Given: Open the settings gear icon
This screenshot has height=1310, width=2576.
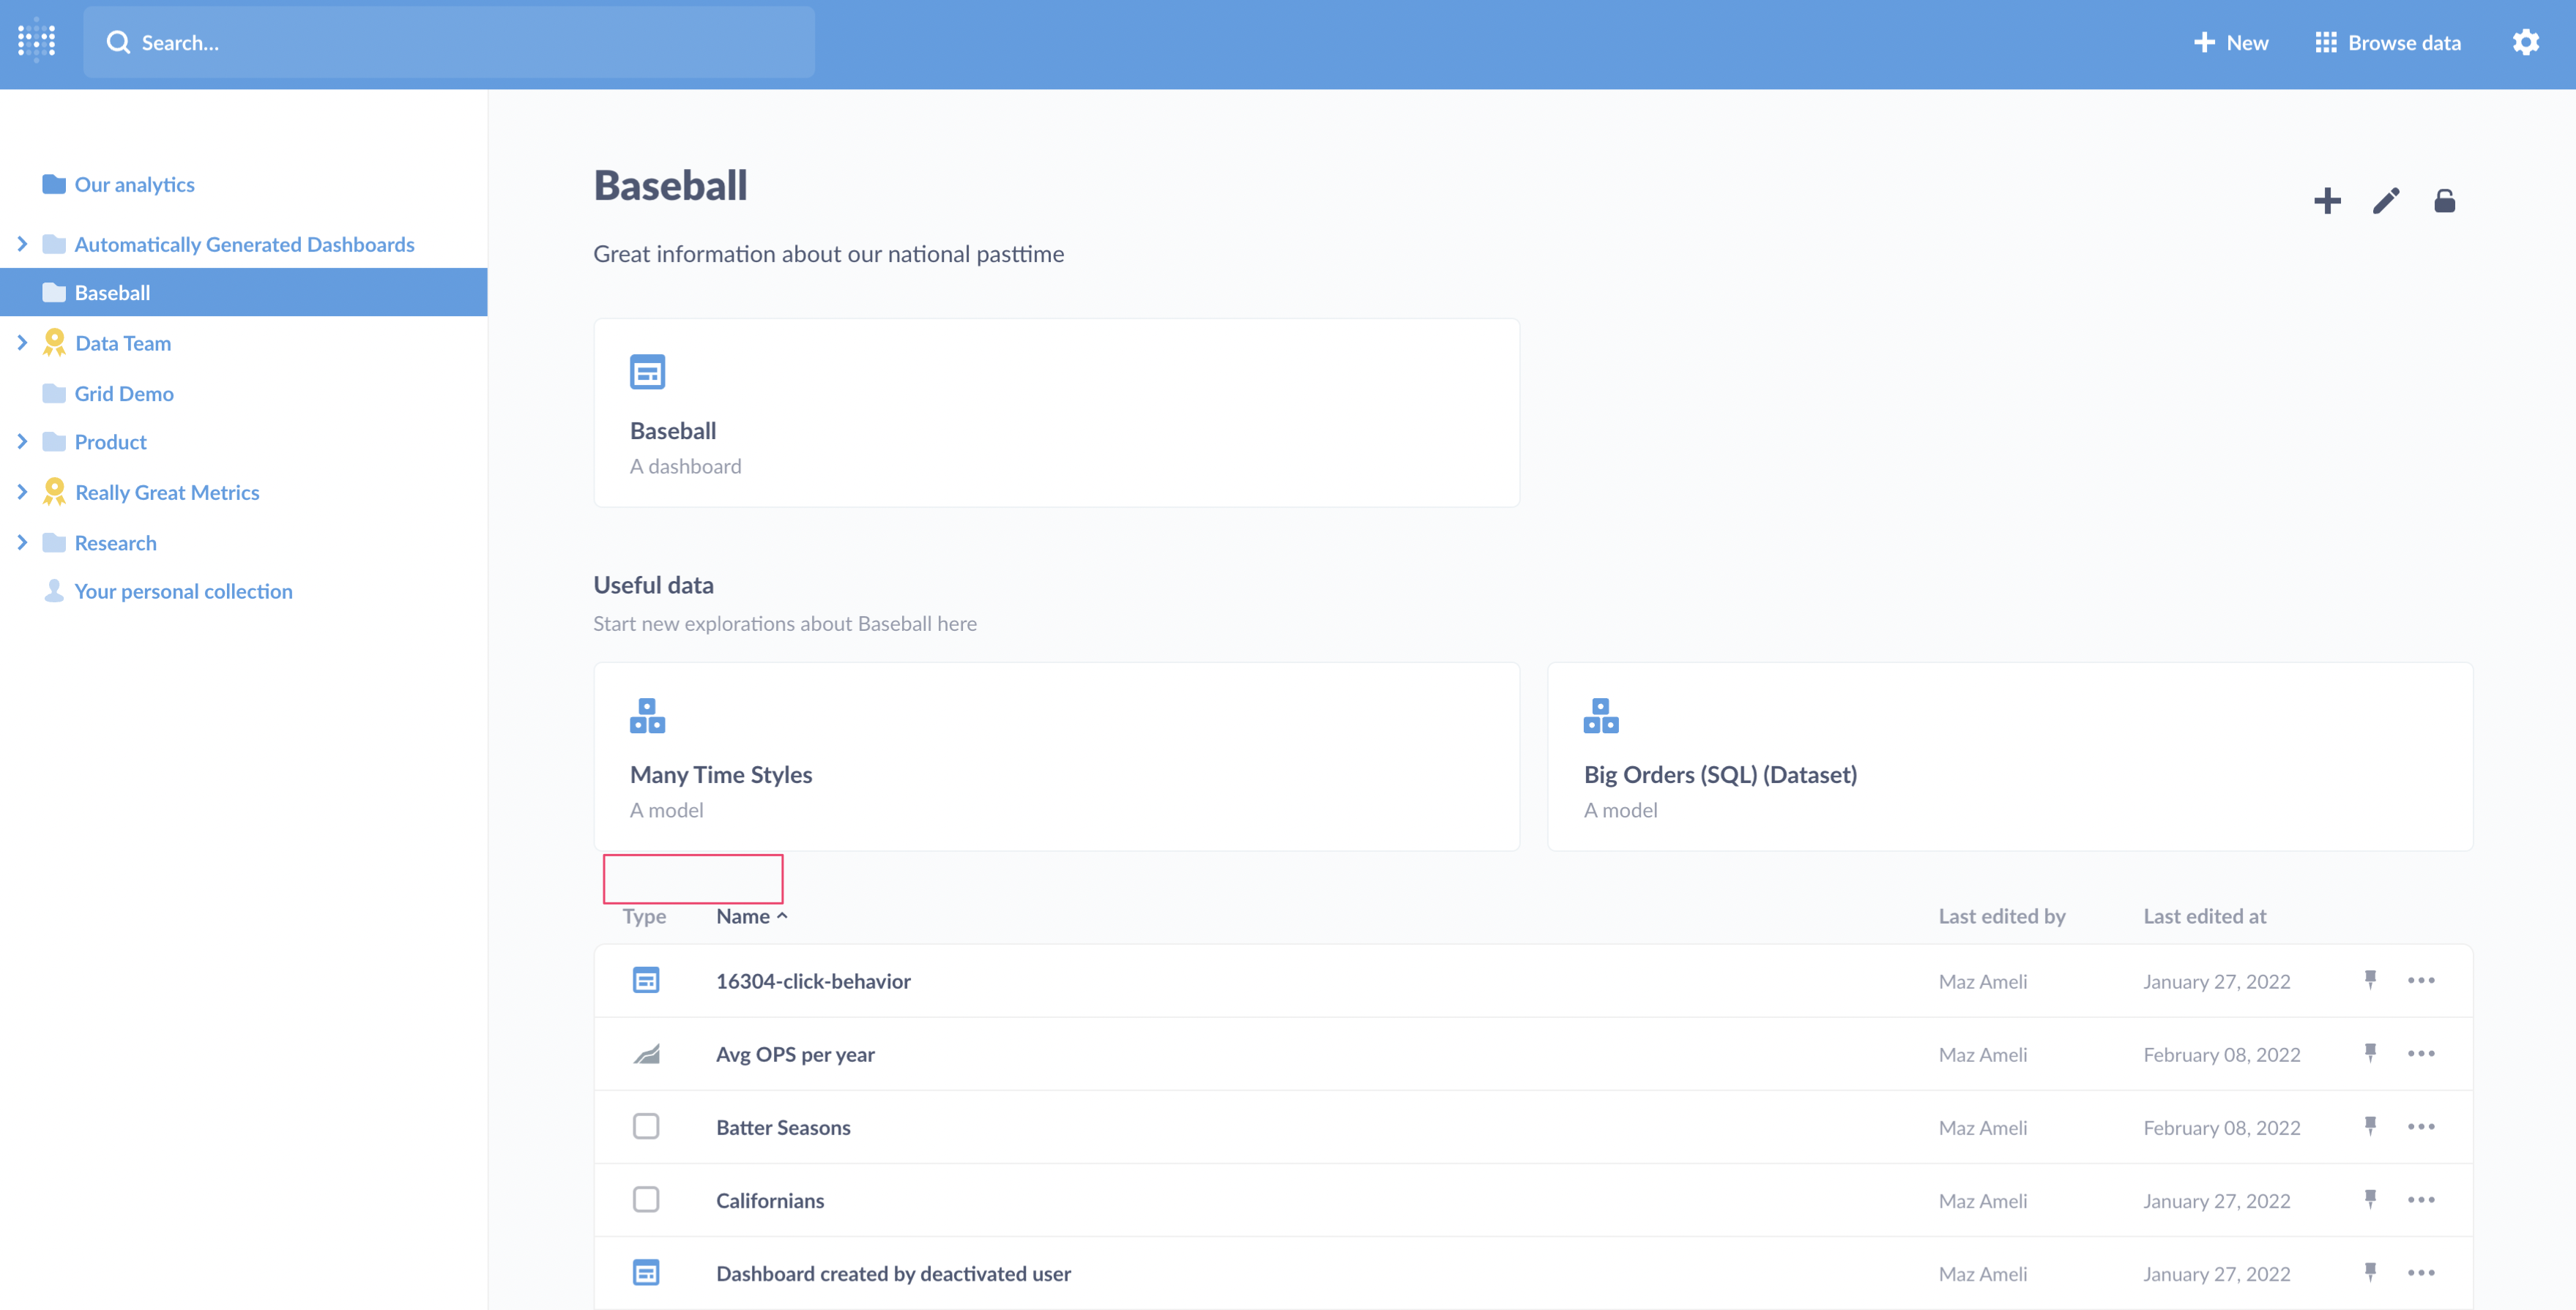Looking at the screenshot, I should [2526, 42].
